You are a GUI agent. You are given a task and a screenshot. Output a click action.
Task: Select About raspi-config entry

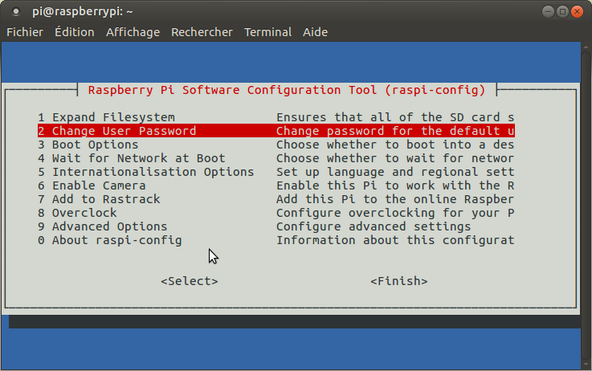tap(109, 240)
